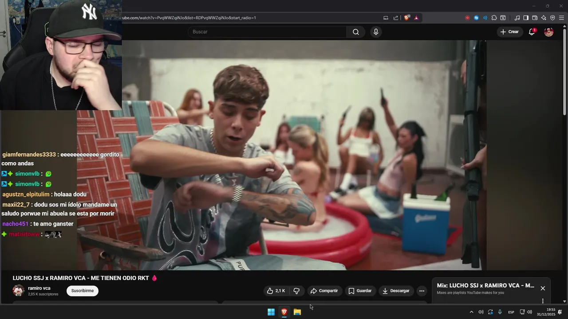Image resolution: width=568 pixels, height=319 pixels.
Task: Click the Mix: LUCHO SSJ playlist title
Action: click(x=485, y=286)
